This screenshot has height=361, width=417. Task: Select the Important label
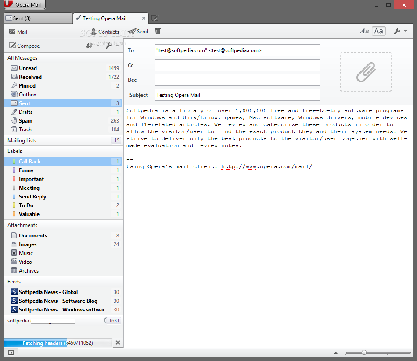(63, 179)
